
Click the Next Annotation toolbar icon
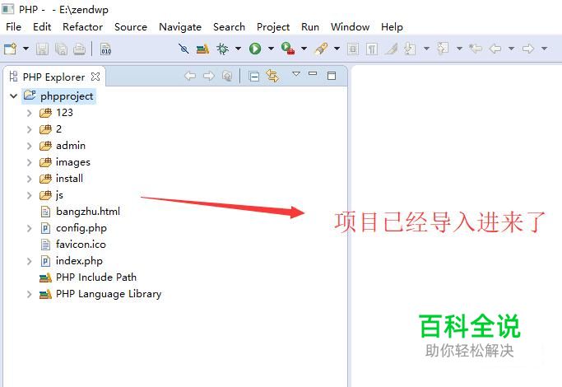pyautogui.click(x=409, y=49)
